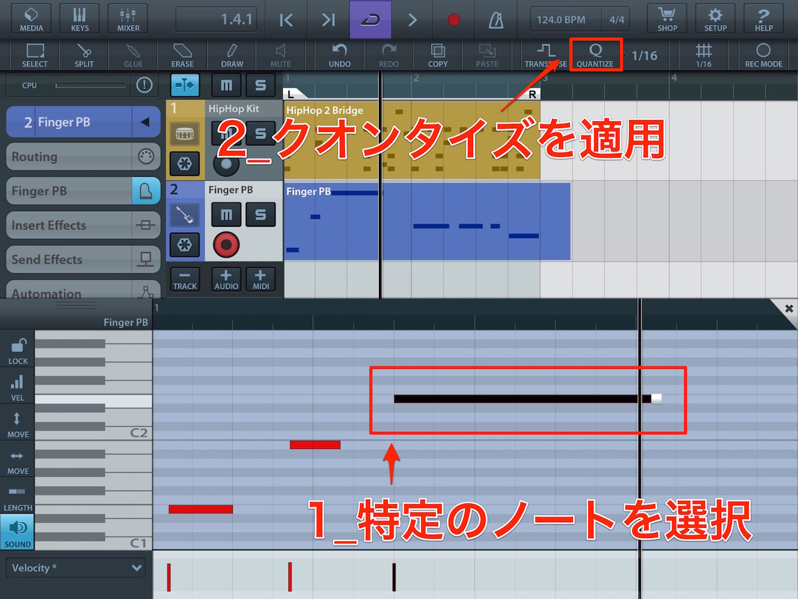The image size is (798, 599).
Task: Open the SETUP menu
Action: [x=715, y=19]
